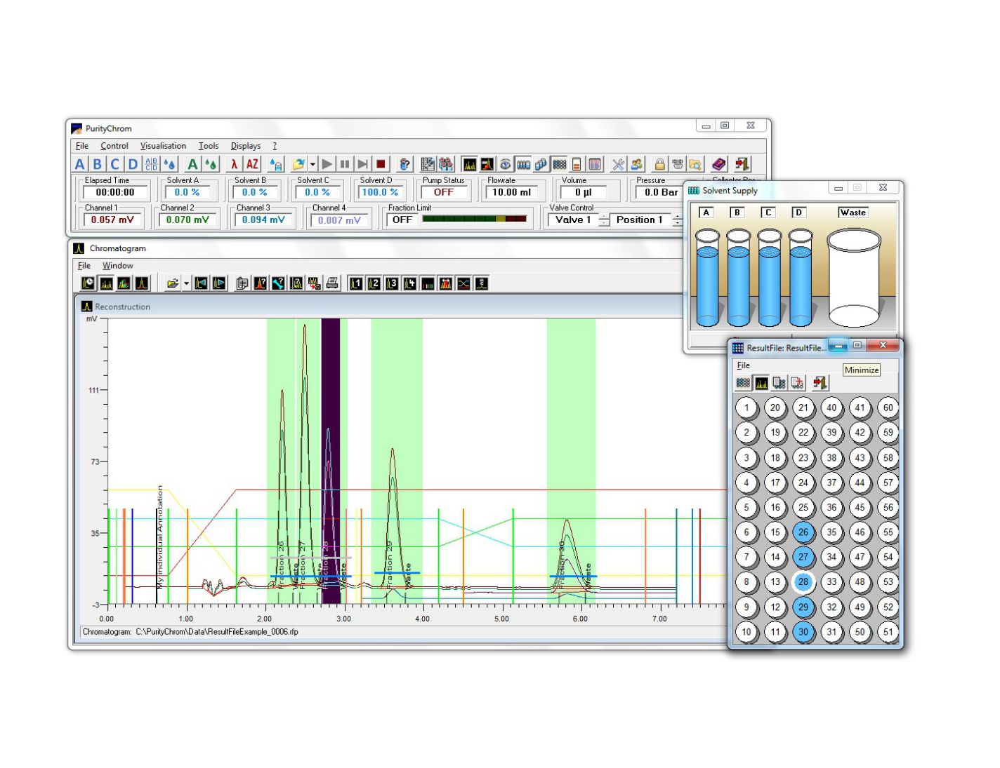The width and height of the screenshot is (1000, 768).
Task: Expand dropdown arrow next to main toolbar open icon
Action: (312, 164)
